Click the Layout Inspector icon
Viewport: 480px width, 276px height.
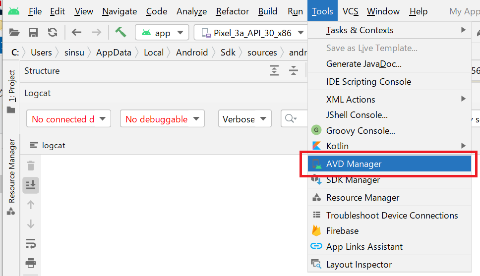coord(316,264)
